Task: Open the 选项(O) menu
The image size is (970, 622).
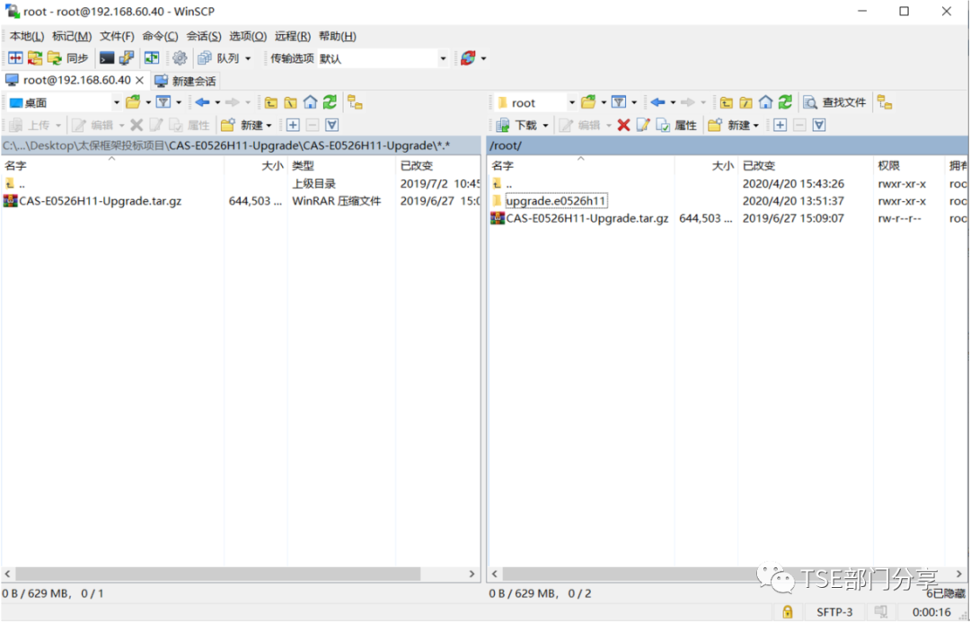Action: click(x=248, y=36)
